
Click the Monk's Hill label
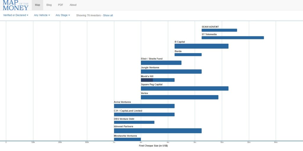(x=147, y=76)
